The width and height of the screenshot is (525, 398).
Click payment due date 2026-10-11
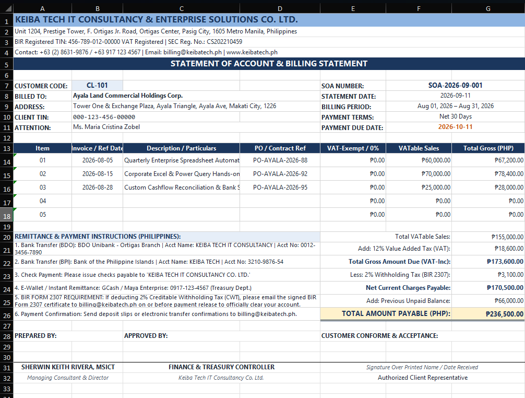click(456, 127)
